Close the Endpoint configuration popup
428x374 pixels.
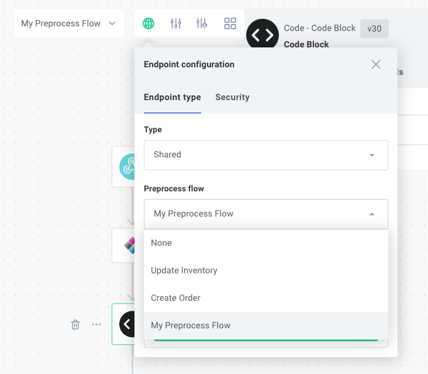(376, 64)
